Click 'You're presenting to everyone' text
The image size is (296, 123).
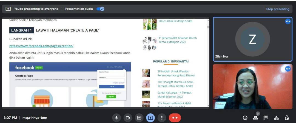tap(36, 9)
